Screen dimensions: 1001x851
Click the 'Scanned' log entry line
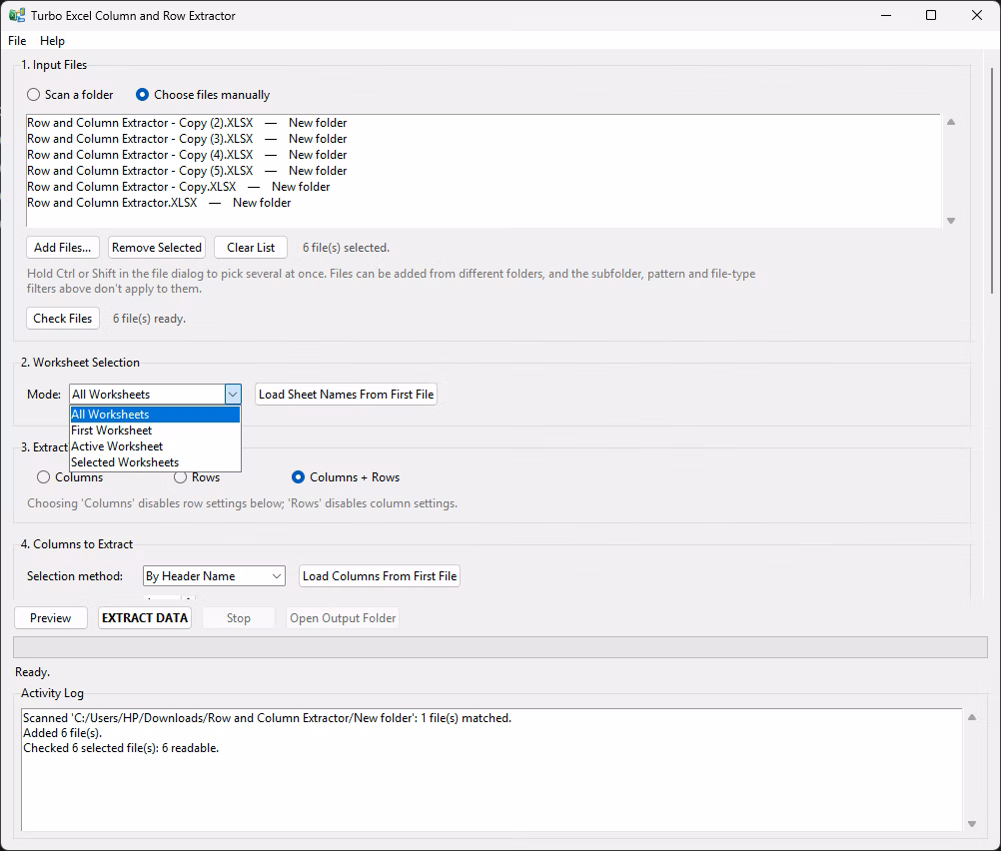coord(268,718)
